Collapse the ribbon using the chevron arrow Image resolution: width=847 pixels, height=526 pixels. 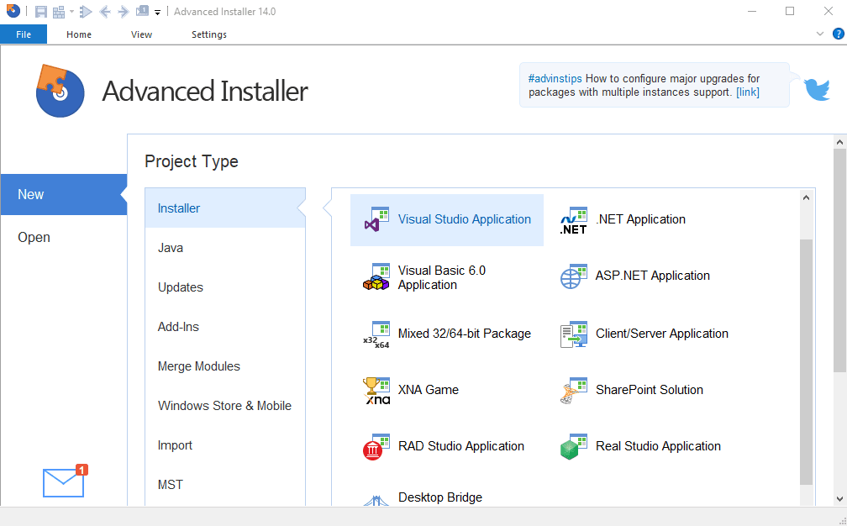click(x=819, y=34)
